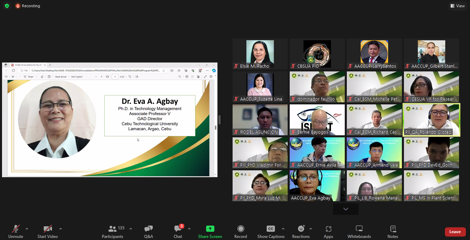Click the red Leave button
The image size is (470, 240).
[455, 232]
